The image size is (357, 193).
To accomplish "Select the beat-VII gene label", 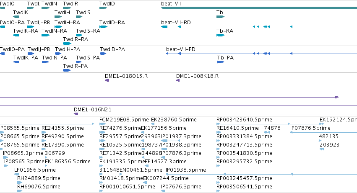I will pos(171,4).
